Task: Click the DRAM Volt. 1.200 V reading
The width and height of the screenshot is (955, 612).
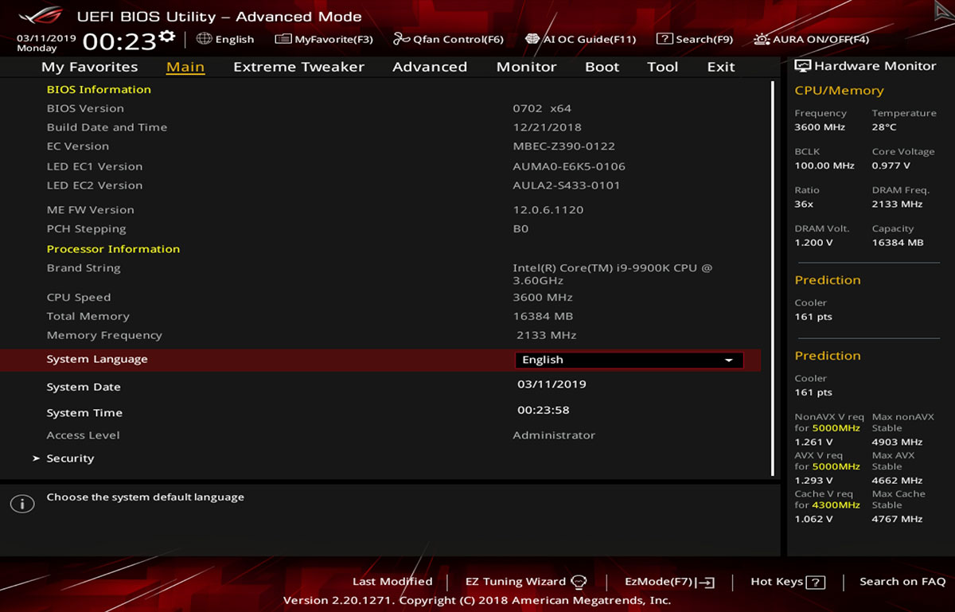Action: point(814,243)
